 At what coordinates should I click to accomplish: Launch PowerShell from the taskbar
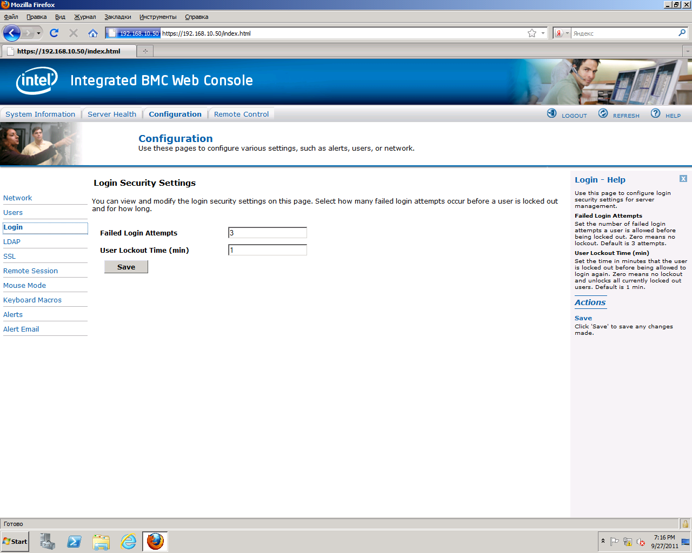[74, 541]
